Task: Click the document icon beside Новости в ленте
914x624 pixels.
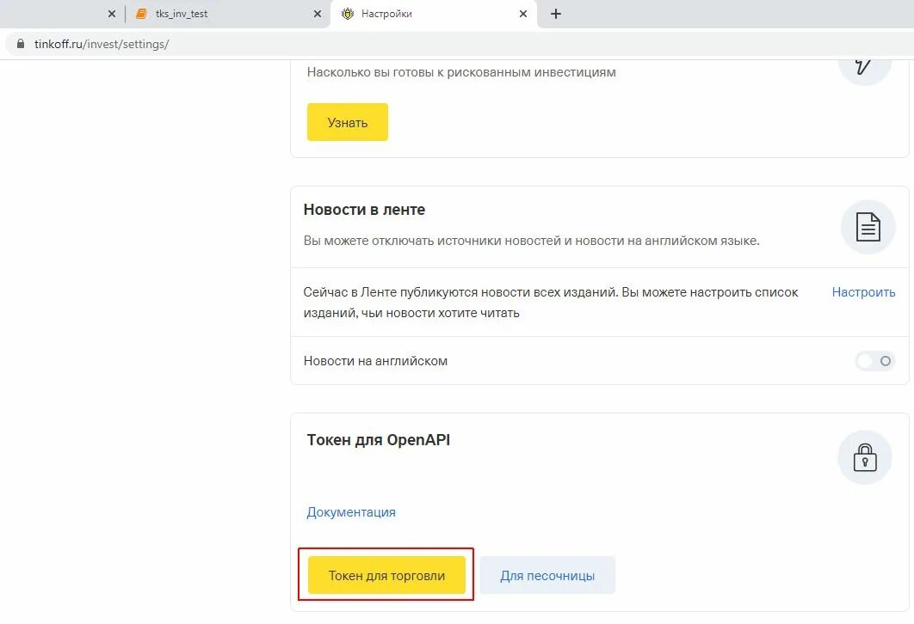Action: point(868,227)
